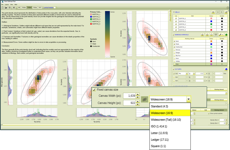Open the File menu
The height and width of the screenshot is (150, 230).
point(2,4)
